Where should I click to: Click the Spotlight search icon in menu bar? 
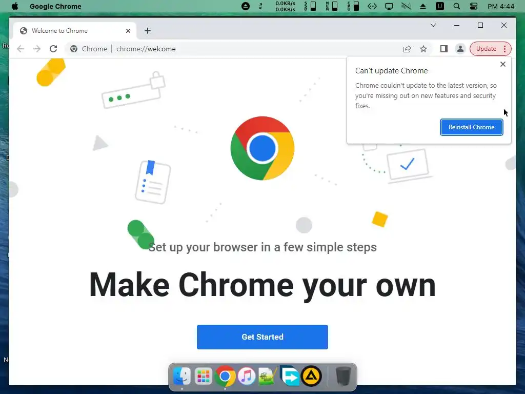click(x=456, y=6)
